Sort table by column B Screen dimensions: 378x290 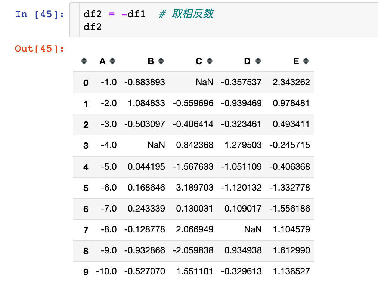click(x=161, y=61)
